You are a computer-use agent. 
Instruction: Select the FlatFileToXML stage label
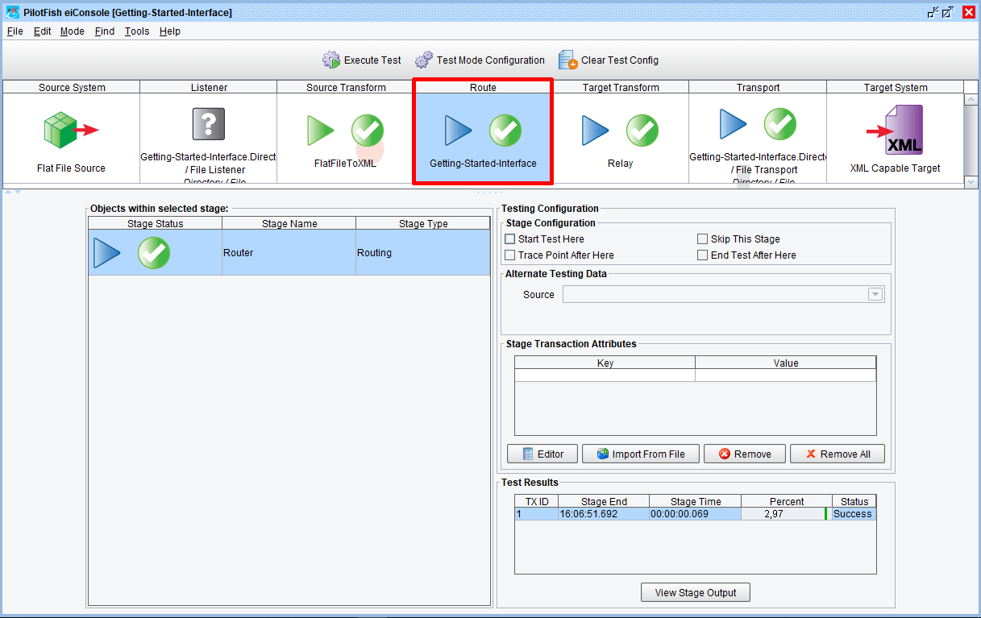coord(345,164)
